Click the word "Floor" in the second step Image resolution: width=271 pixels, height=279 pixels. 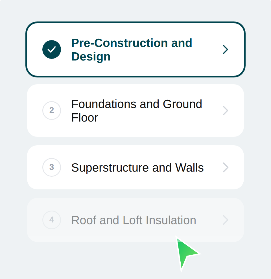pos(84,118)
